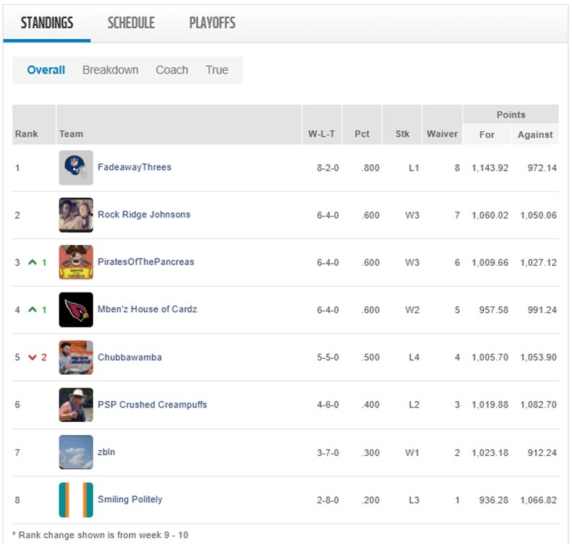This screenshot has height=544, width=572.
Task: Click PSP Crushed Creampuffs' 4-6-0 record
Action: [328, 405]
